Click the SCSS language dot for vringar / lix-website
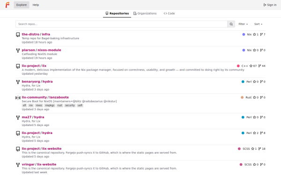 click(241, 164)
